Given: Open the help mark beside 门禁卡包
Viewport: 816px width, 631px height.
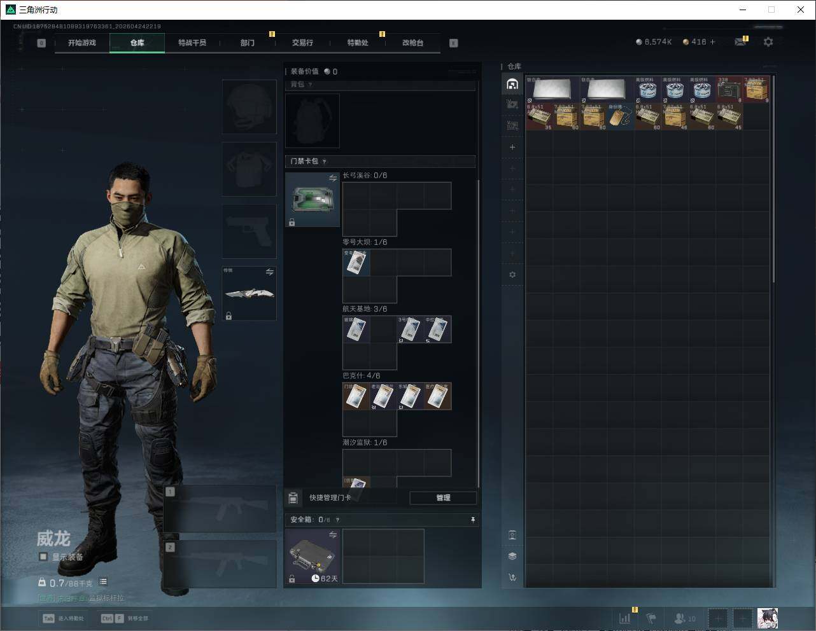Looking at the screenshot, I should (325, 162).
